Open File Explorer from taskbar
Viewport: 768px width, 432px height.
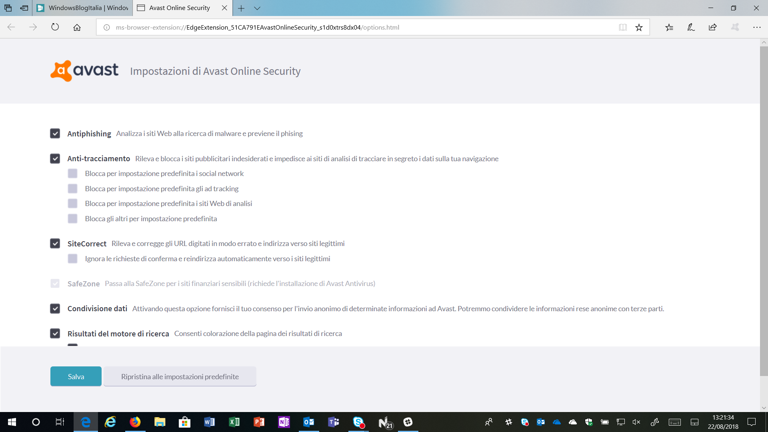click(160, 422)
